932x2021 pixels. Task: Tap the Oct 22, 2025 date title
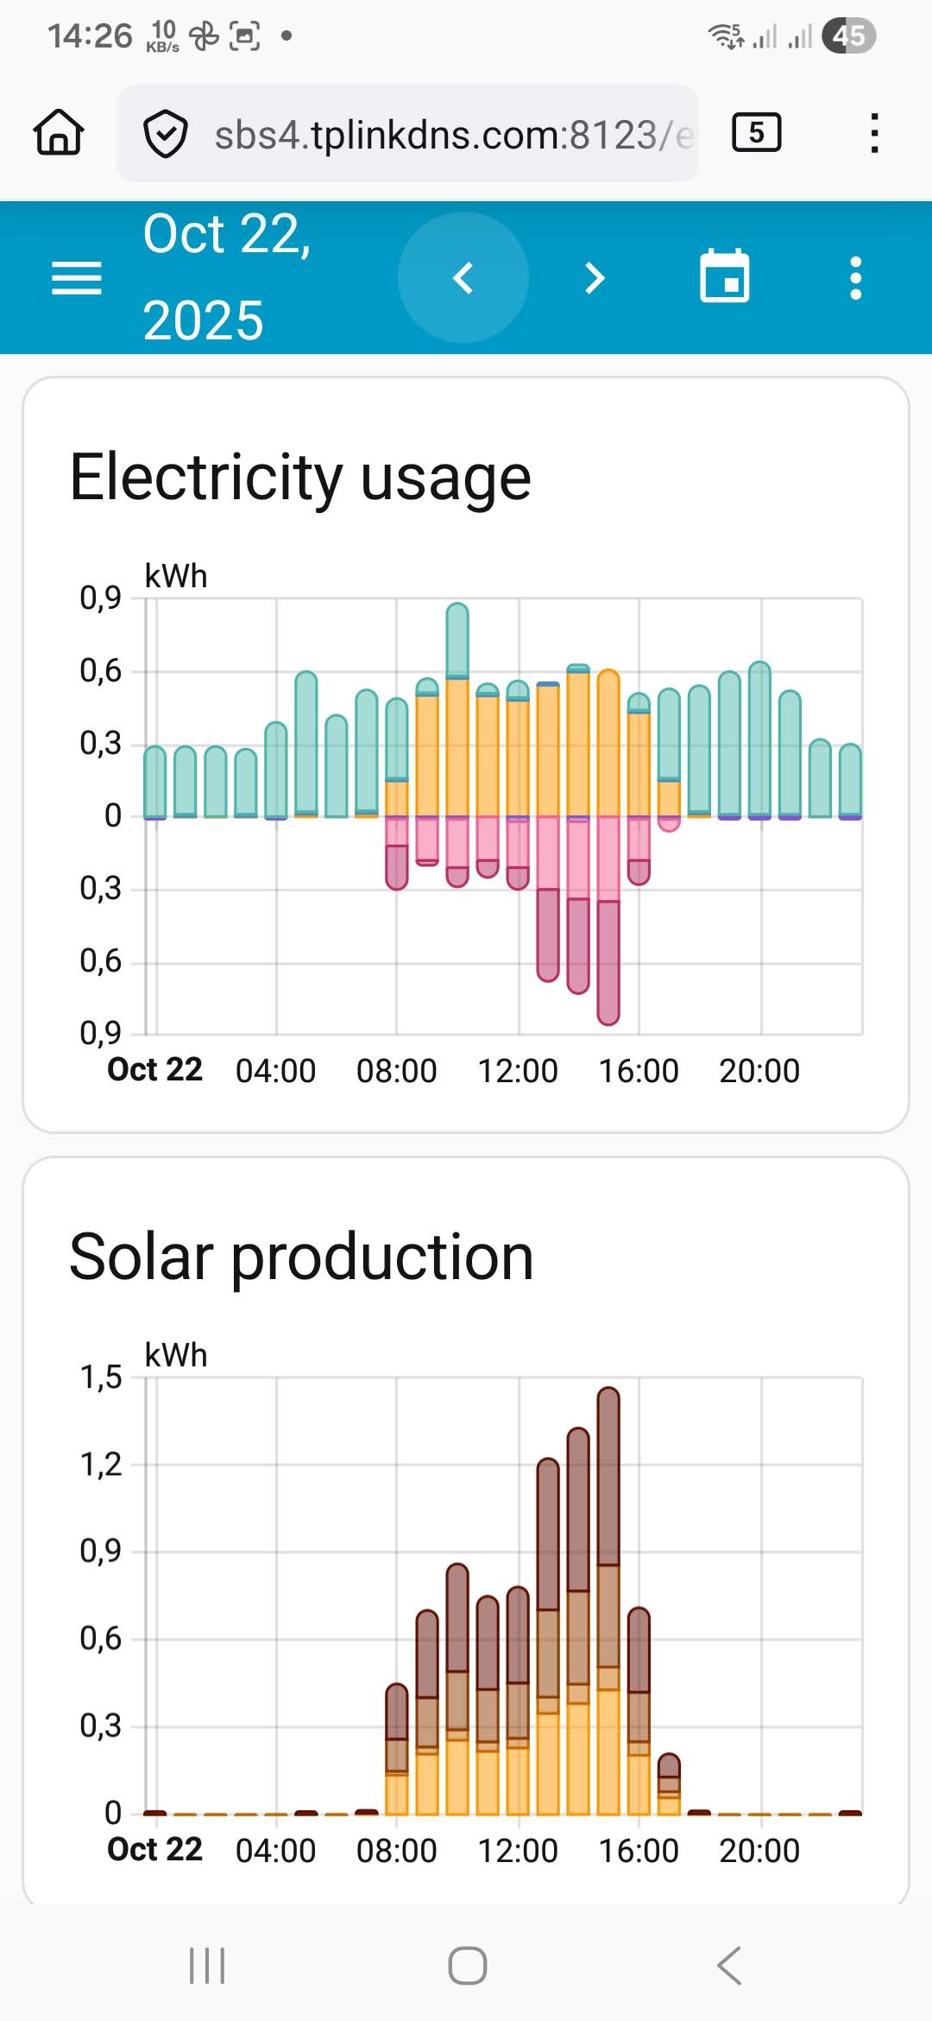point(226,277)
